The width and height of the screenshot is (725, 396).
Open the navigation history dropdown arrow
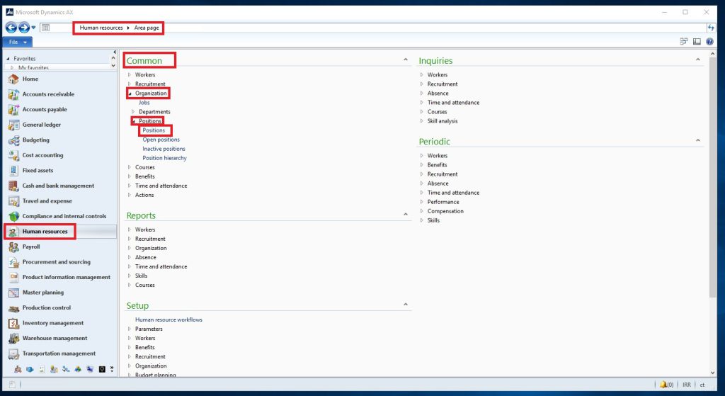(33, 28)
